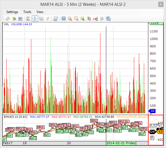Image resolution: width=166 pixels, height=148 pixels.
Task: Click the blue 32 volume marker
Action: pyautogui.click(x=153, y=111)
